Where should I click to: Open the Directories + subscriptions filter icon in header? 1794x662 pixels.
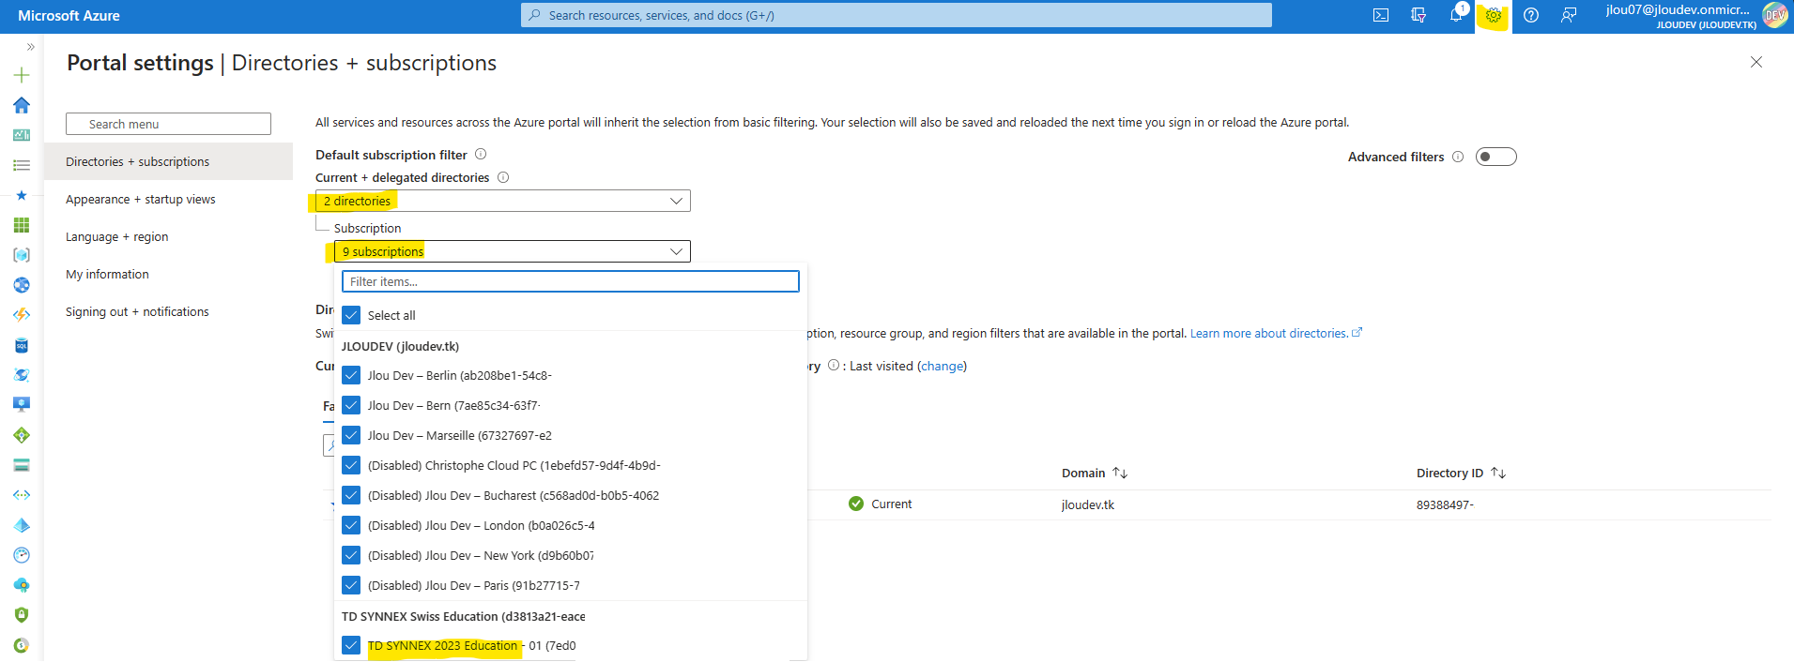click(x=1418, y=15)
